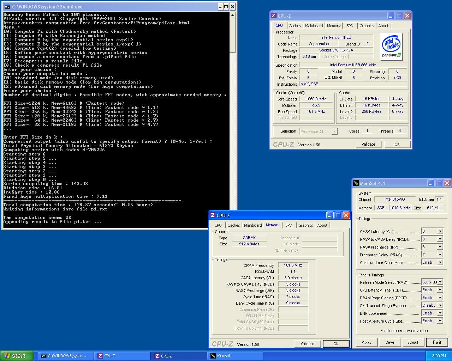Open the SPD tab in top CPU-Z window
Image resolution: width=452 pixels, height=361 pixels.
coord(350,26)
